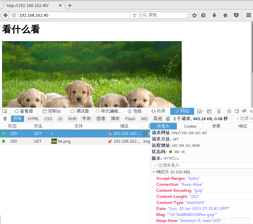This screenshot has height=224, width=253.
Task: Sort by the 文件 file column header
Action: pos(78,126)
